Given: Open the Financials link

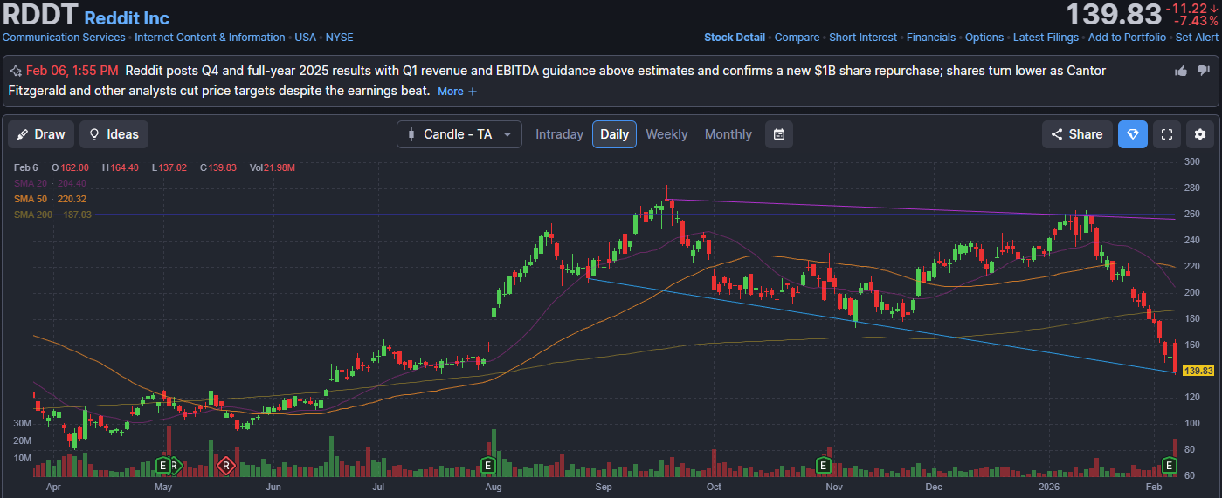Looking at the screenshot, I should click(x=931, y=38).
